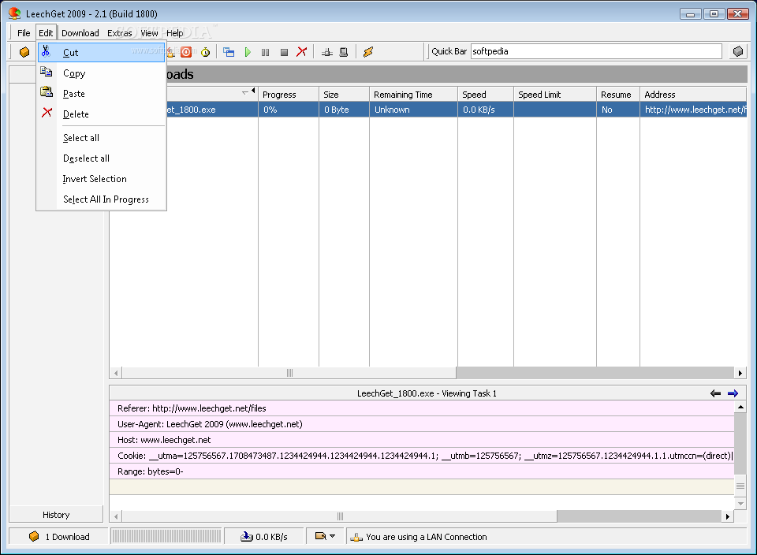Viewport: 757px width, 555px height.
Task: Click the History button in sidebar
Action: pyautogui.click(x=56, y=515)
